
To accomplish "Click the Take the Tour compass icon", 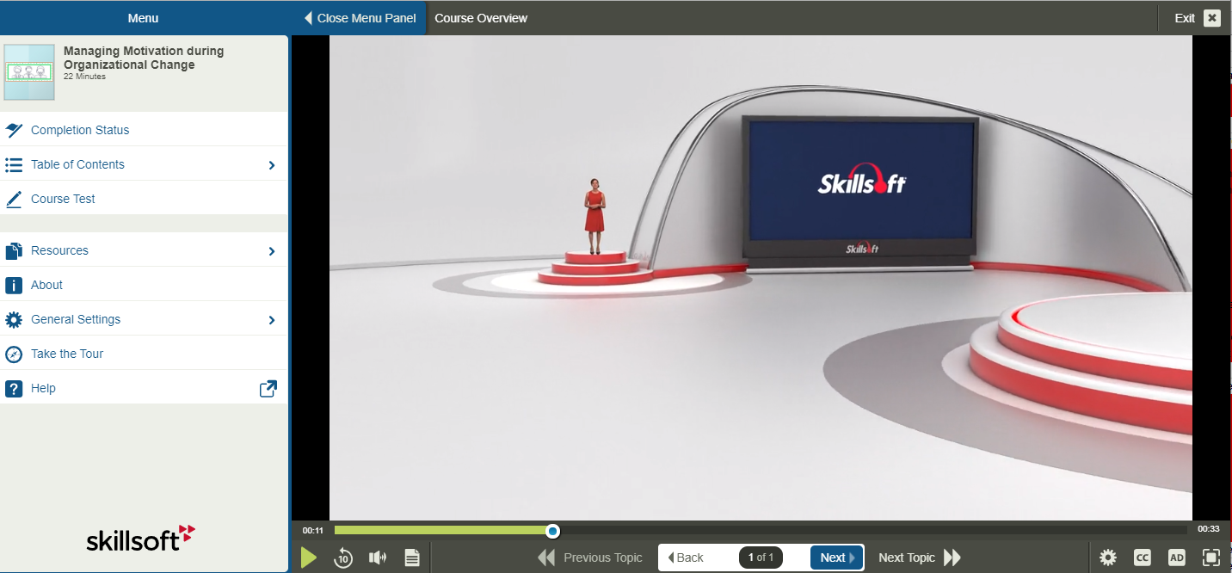I will 14,354.
